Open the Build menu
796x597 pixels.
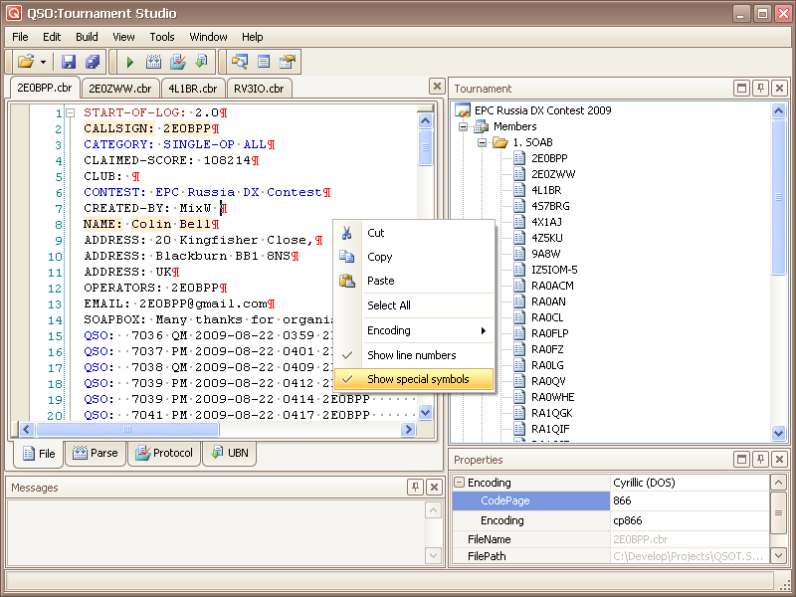(x=87, y=37)
